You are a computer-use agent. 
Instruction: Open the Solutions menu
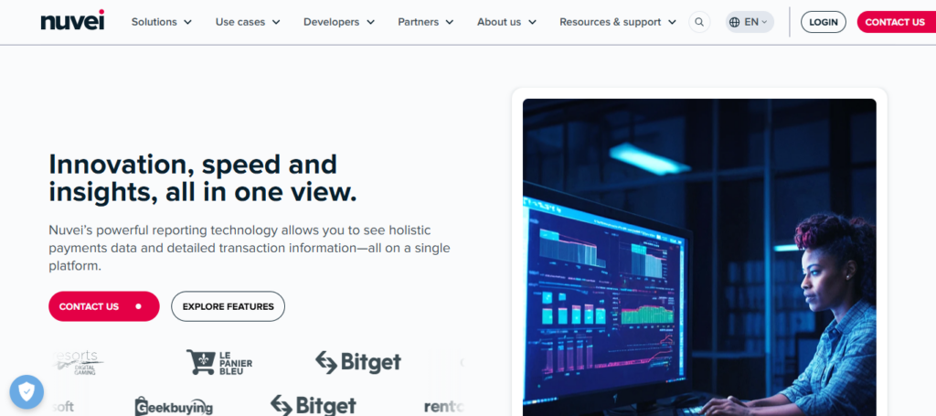[x=162, y=22]
